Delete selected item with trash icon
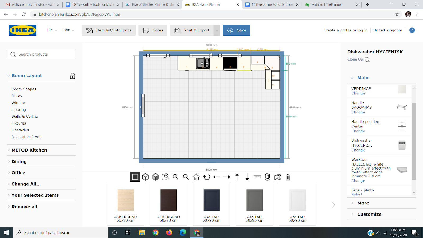423x238 pixels. point(288,177)
